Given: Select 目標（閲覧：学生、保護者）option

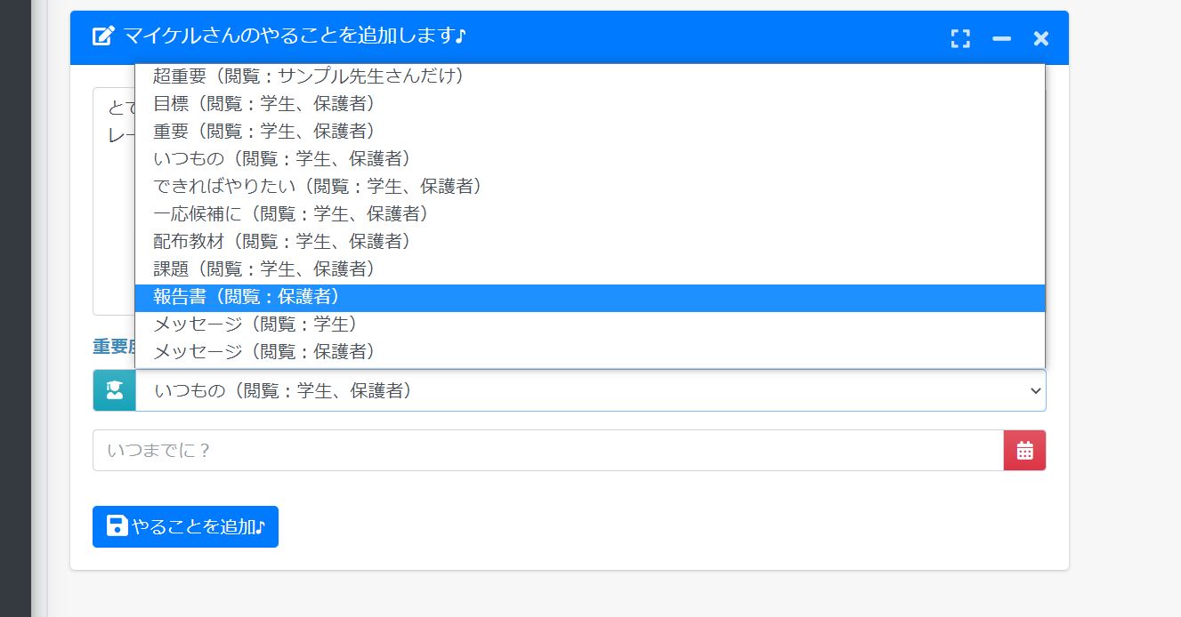Looking at the screenshot, I should pyautogui.click(x=263, y=103).
